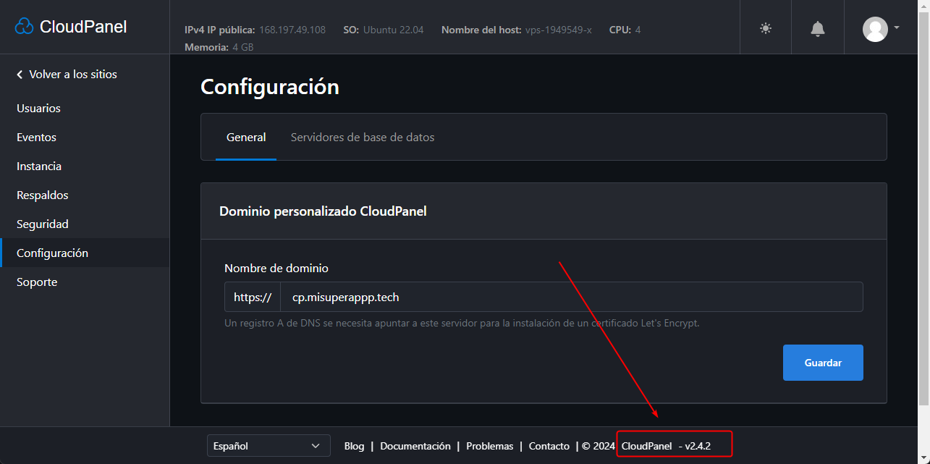Open Usuarios in sidebar
930x464 pixels.
click(x=38, y=109)
